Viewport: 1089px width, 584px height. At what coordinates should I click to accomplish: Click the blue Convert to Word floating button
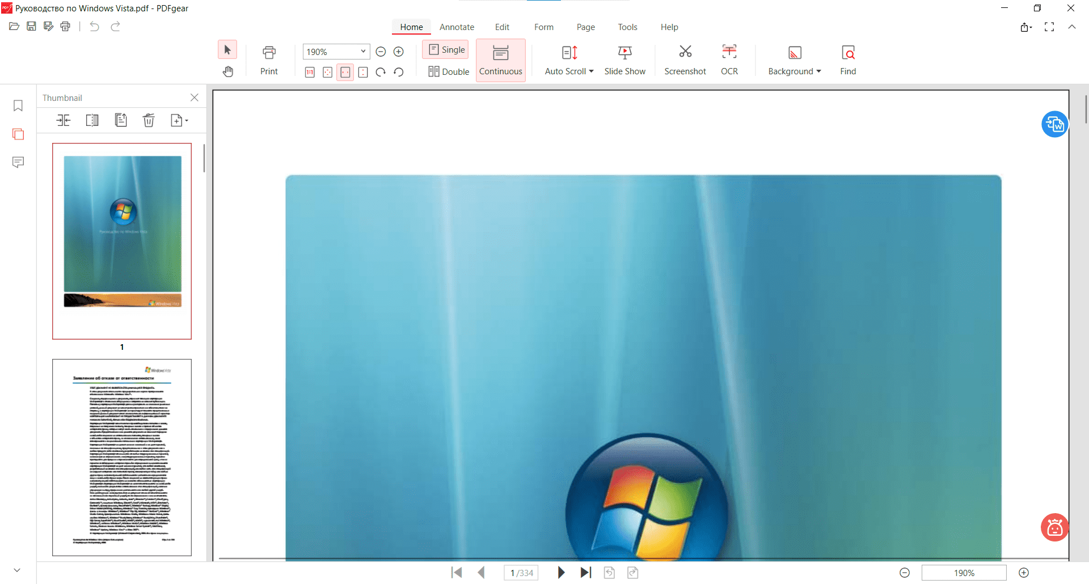[x=1055, y=124]
